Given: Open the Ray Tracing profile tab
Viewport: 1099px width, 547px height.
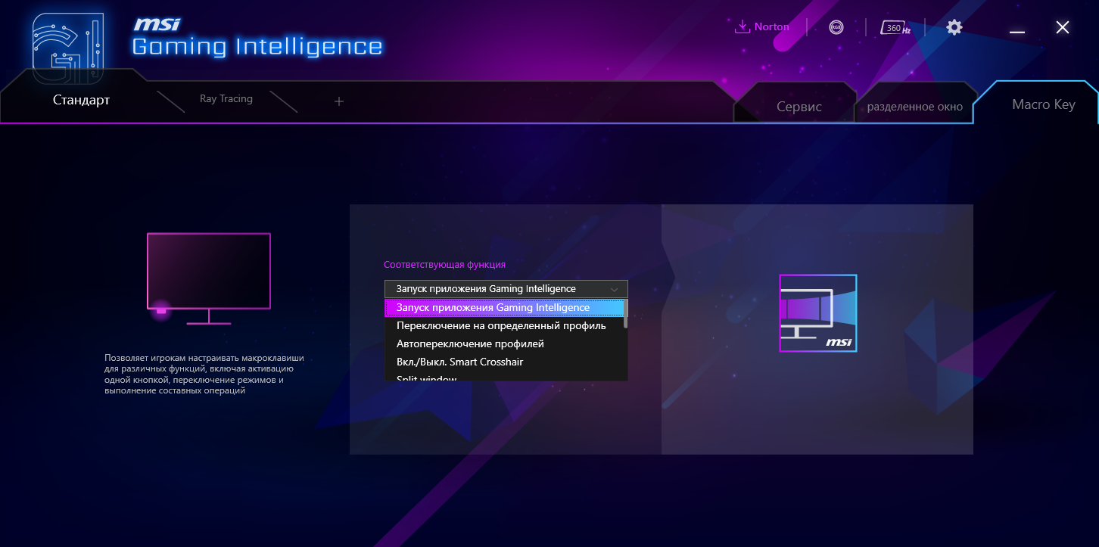Looking at the screenshot, I should [x=226, y=99].
